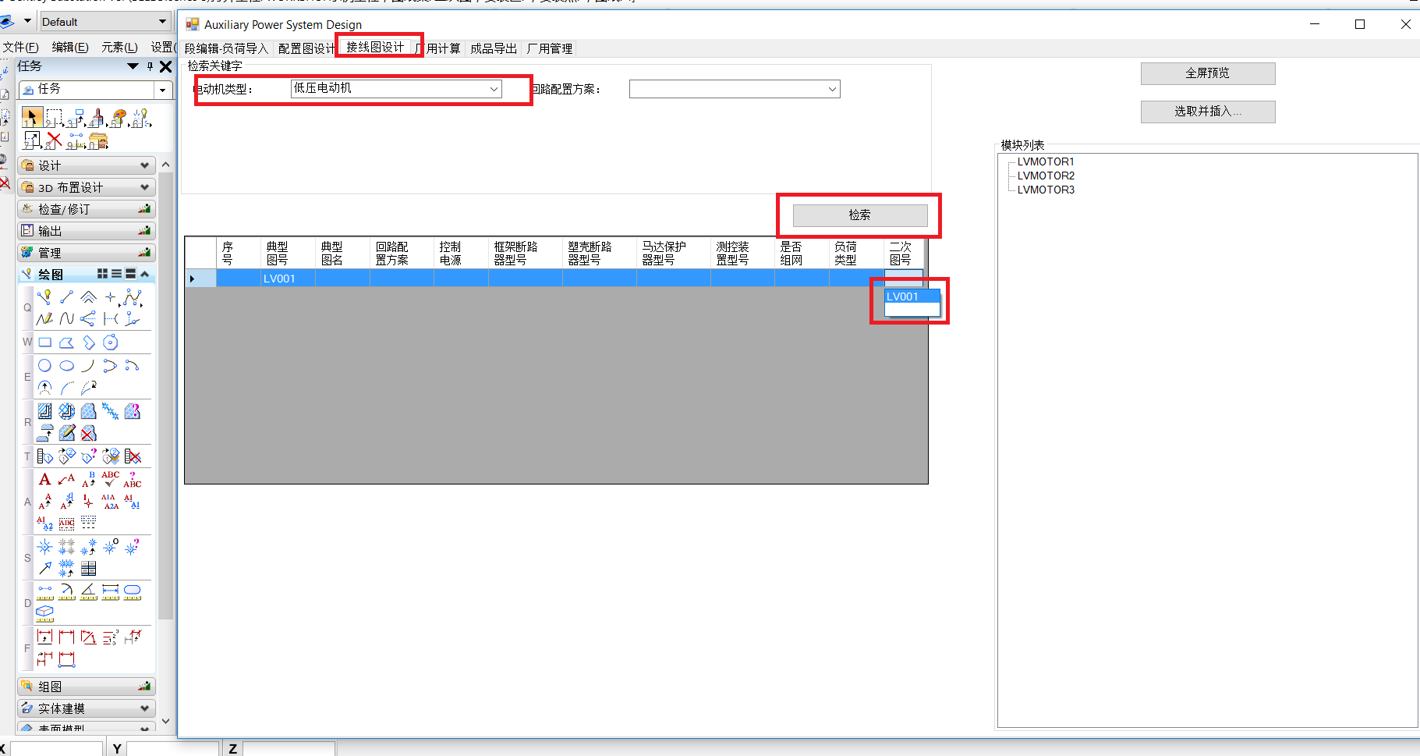The height and width of the screenshot is (756, 1420).
Task: Select LVMOTOR2 in the module list
Action: [1046, 176]
